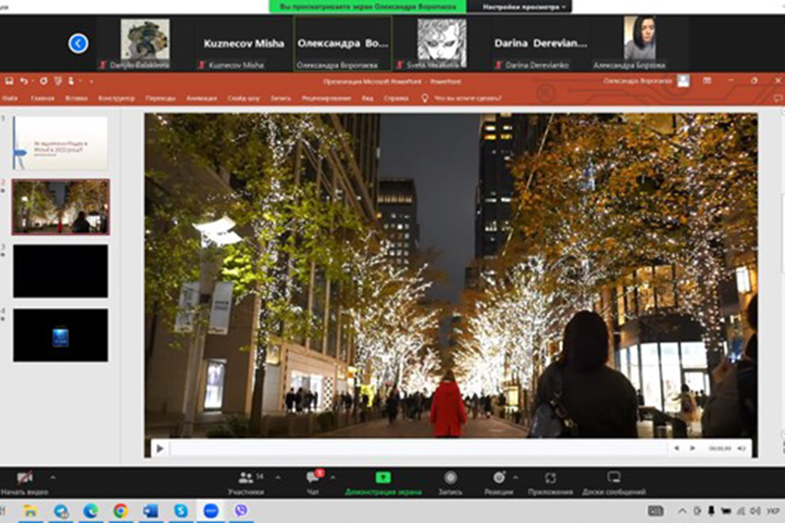
Task: Click the УКР keyboard language indicator
Action: (x=773, y=511)
